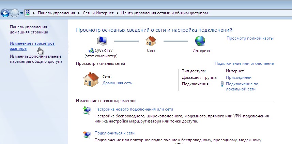Click the small globe icon beside QWERTY7
This screenshot has width=292, height=144.
(x=91, y=51)
